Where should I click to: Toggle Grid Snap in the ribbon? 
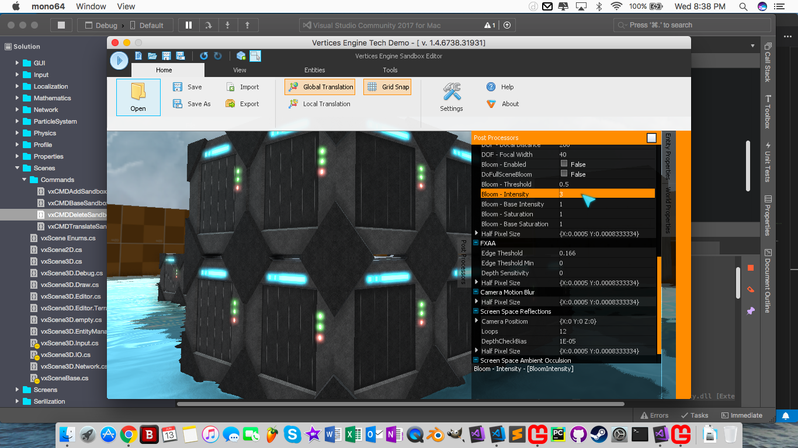(387, 87)
